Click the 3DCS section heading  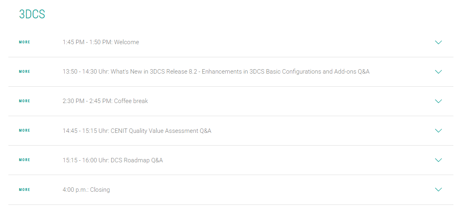[32, 14]
